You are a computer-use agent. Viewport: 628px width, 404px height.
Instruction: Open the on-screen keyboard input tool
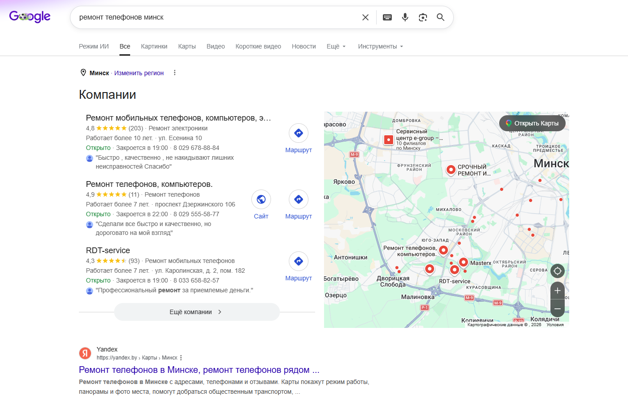pyautogui.click(x=387, y=17)
